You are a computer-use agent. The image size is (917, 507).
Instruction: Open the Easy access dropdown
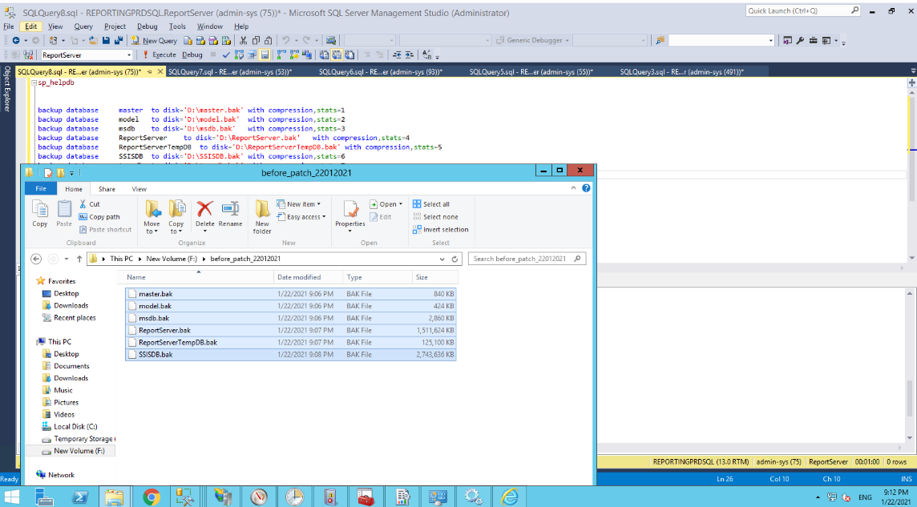point(301,217)
